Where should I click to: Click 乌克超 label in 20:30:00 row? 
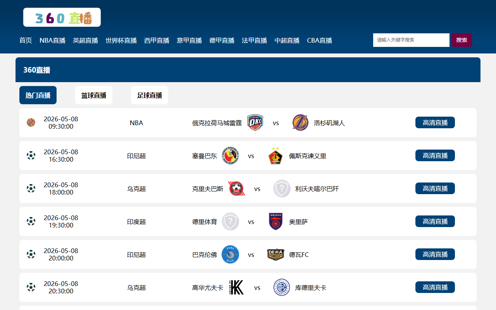click(136, 288)
